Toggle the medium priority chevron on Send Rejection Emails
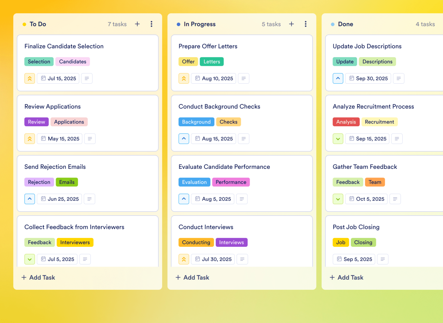Screen dimensions: 443x323 pos(30,199)
